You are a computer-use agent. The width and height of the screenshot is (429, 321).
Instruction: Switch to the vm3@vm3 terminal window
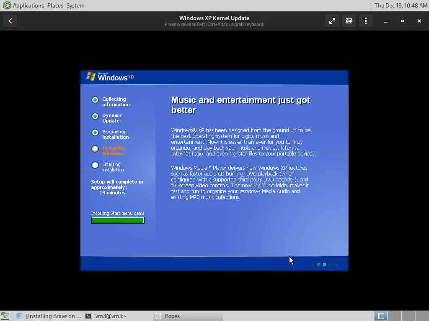pyautogui.click(x=106, y=316)
